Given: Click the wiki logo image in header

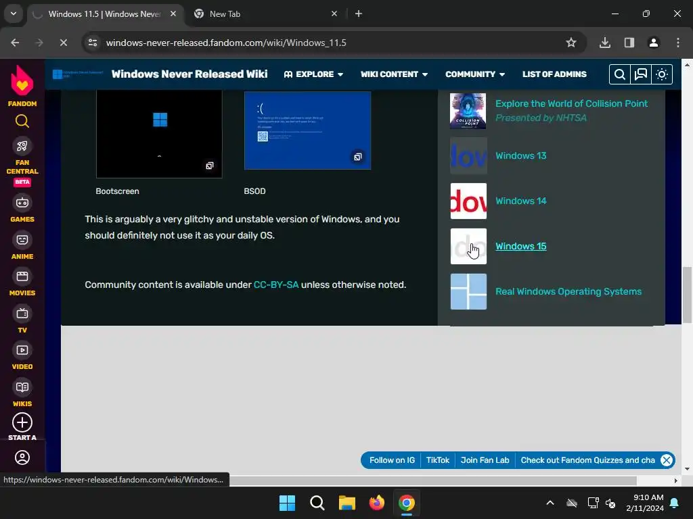Looking at the screenshot, I should pos(78,74).
